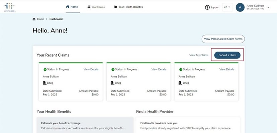Click the $0.00 amount in third claim

pos(231,95)
